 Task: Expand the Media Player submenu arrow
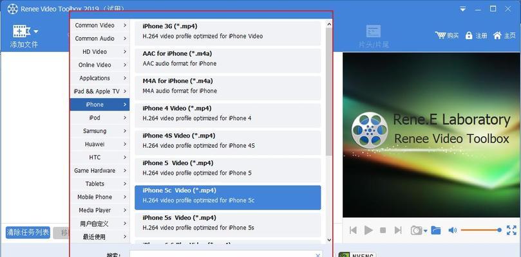pyautogui.click(x=125, y=210)
